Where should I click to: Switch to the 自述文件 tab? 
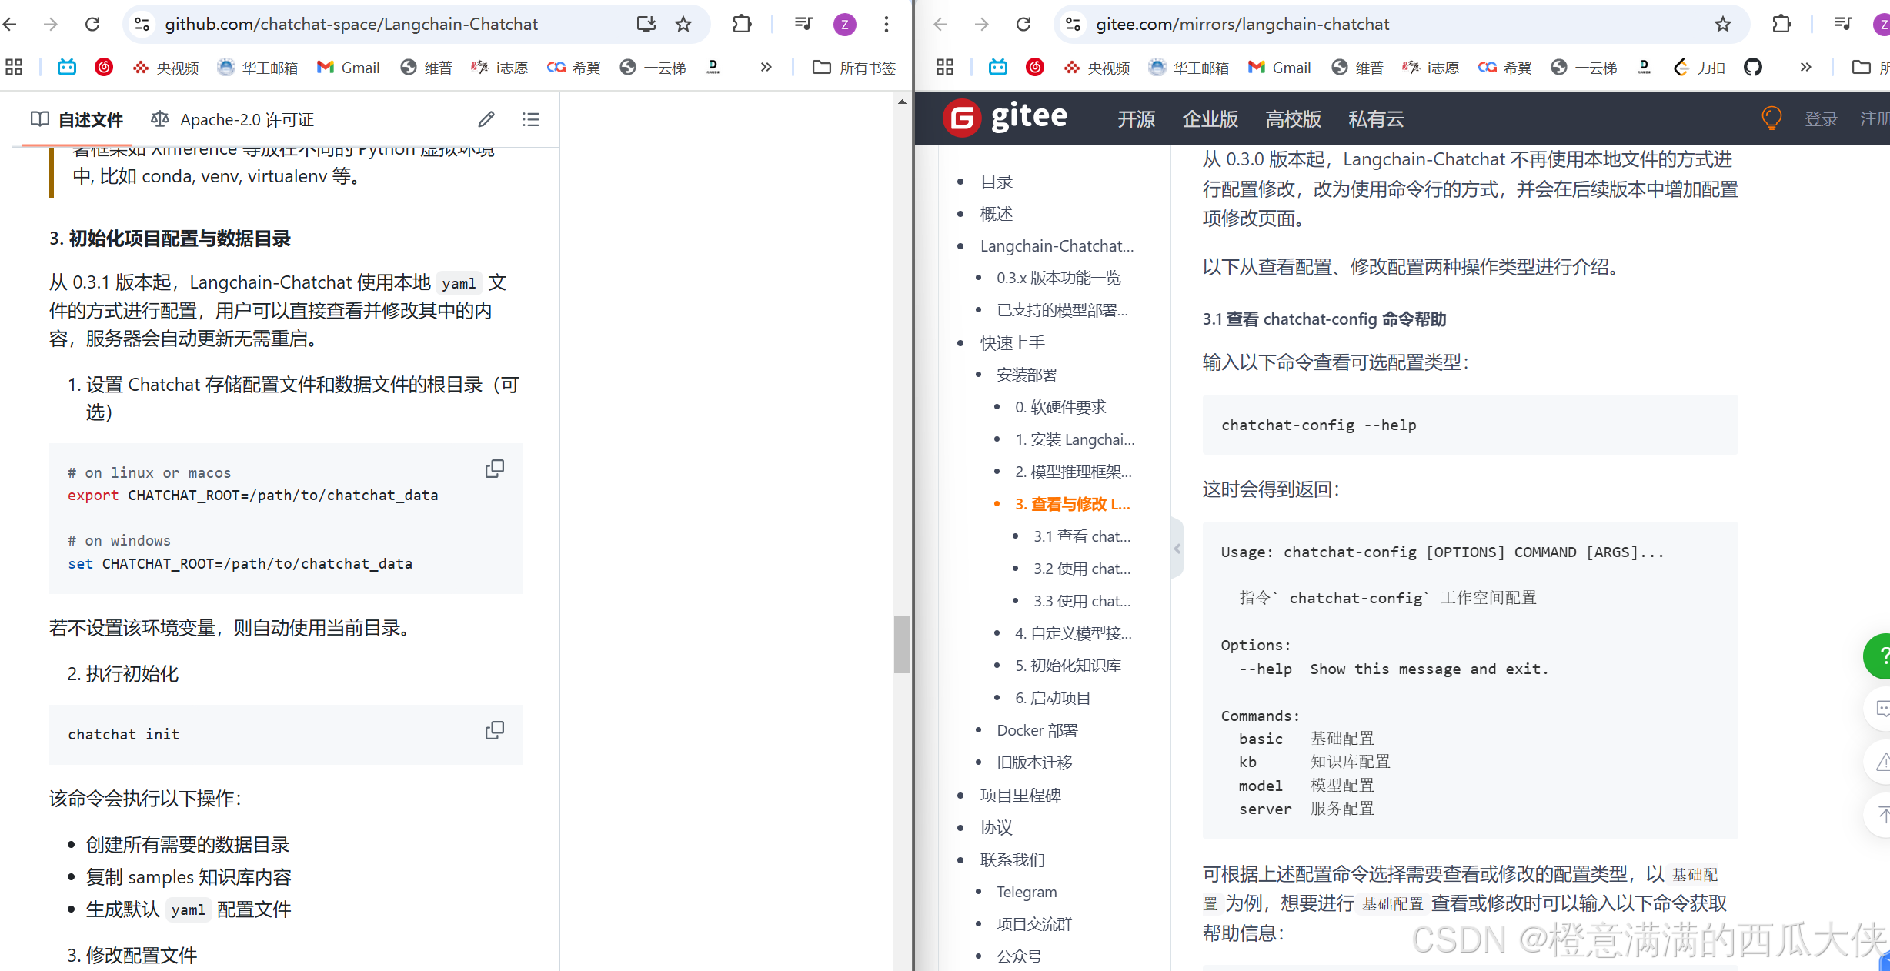point(77,119)
